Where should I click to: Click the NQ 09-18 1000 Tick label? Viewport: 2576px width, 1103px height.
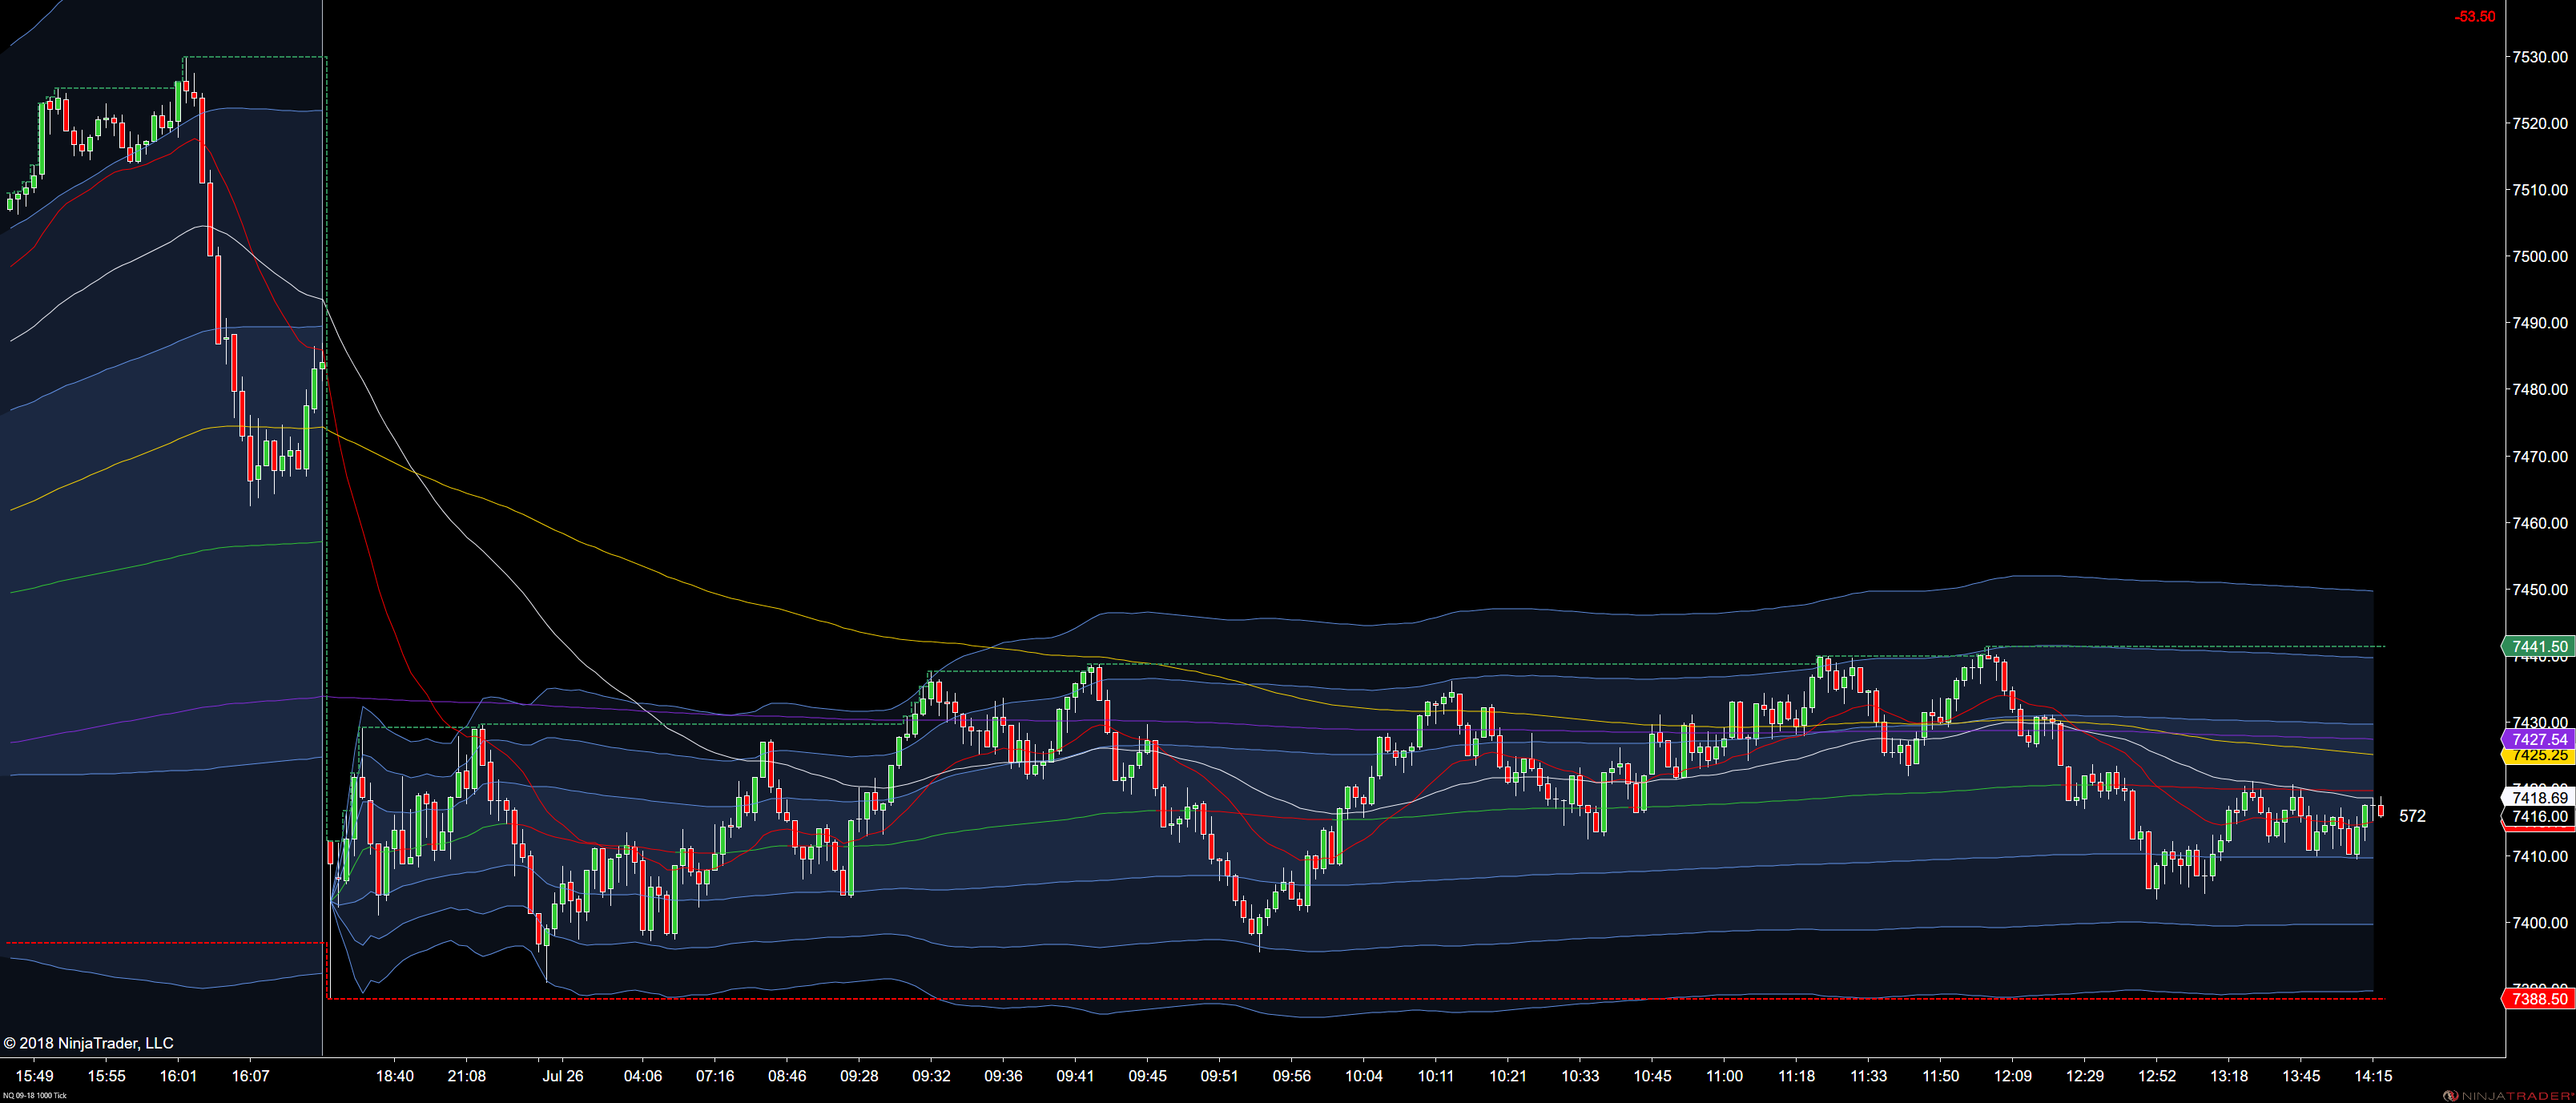pyautogui.click(x=34, y=1095)
